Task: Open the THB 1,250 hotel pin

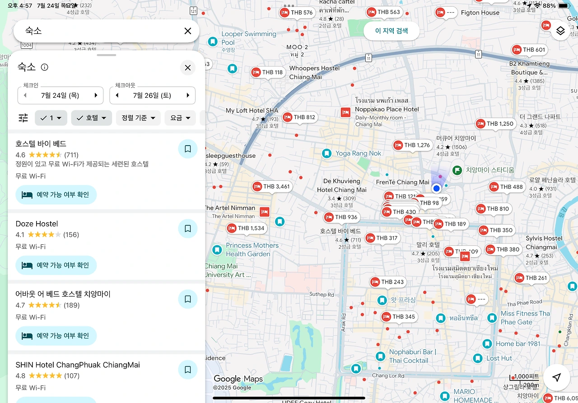Action: (495, 124)
